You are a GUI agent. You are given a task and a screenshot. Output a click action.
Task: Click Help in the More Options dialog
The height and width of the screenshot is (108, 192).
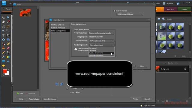pyautogui.click(x=142, y=66)
